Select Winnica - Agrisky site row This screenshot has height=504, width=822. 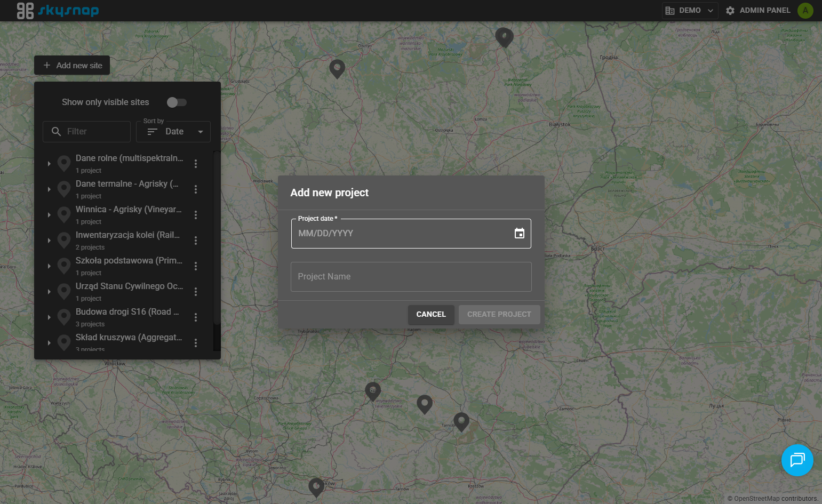point(124,215)
